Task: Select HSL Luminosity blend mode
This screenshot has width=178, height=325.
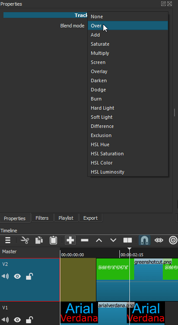Action: point(128,172)
